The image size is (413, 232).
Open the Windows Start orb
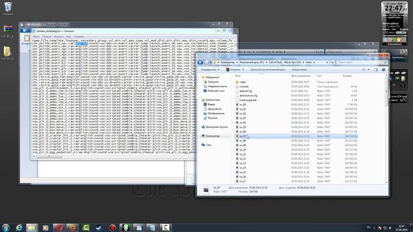click(6, 227)
